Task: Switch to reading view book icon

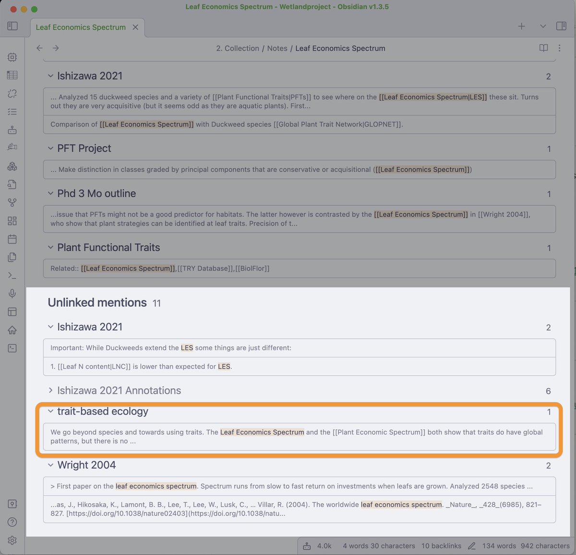Action: point(543,48)
